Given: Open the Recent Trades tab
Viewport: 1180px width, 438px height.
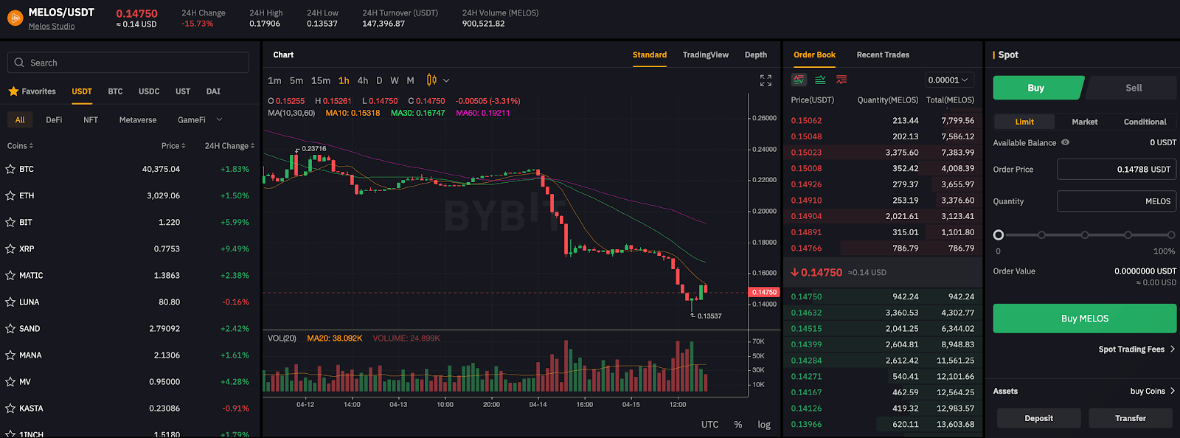Looking at the screenshot, I should [883, 55].
